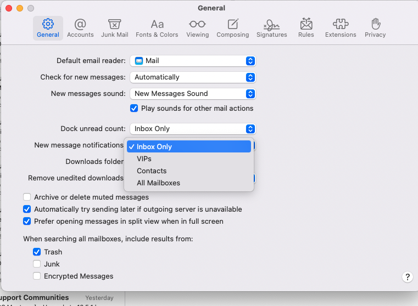Toggle Play sounds for other mail actions
The width and height of the screenshot is (418, 306).
[134, 108]
